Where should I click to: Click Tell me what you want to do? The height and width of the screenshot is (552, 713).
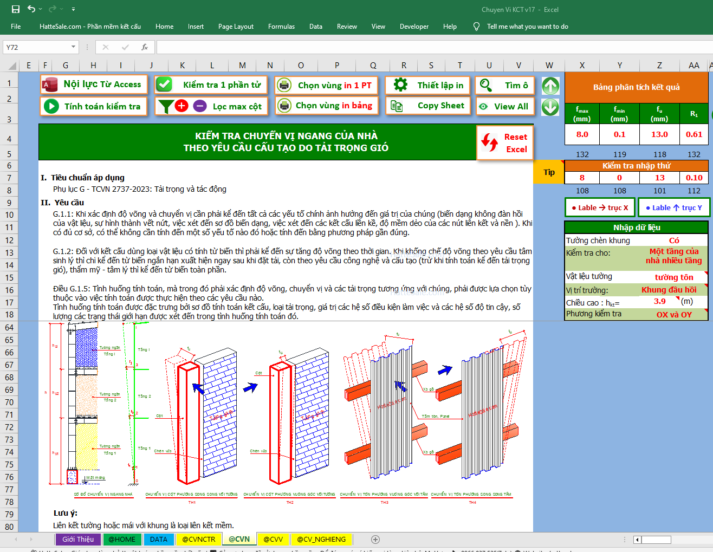(x=527, y=26)
